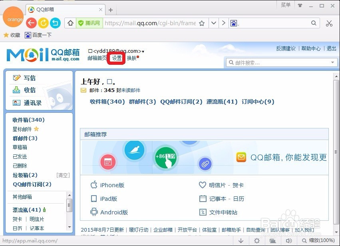Click the red browser back arrow

coord(31,23)
